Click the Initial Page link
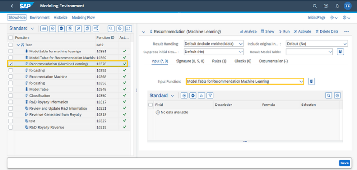Image resolution: width=357 pixels, height=170 pixels. (317, 17)
